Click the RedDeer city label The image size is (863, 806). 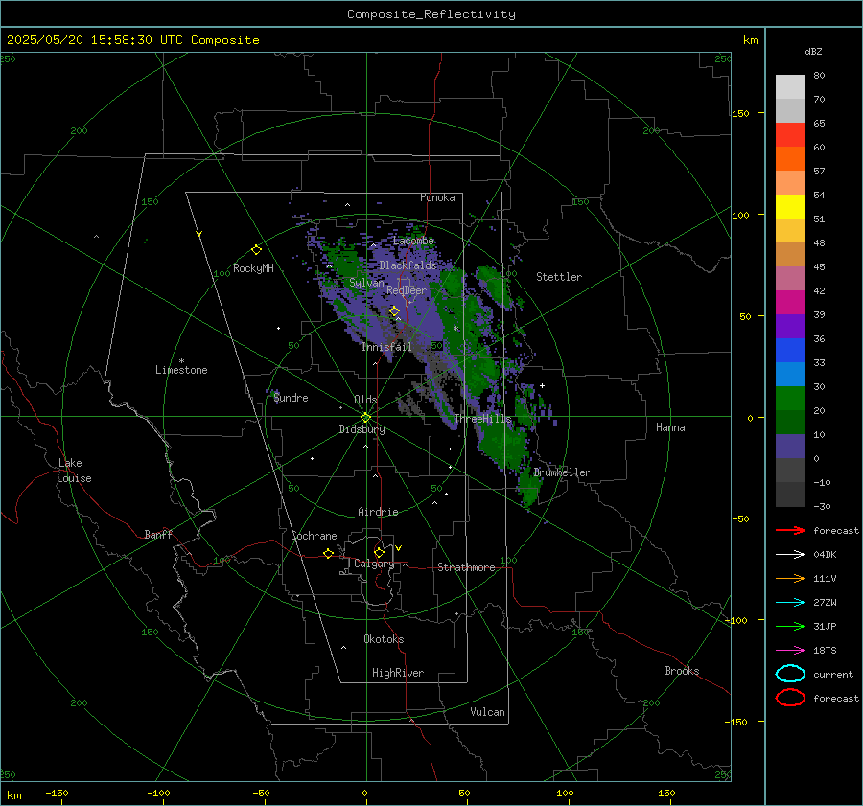[407, 290]
